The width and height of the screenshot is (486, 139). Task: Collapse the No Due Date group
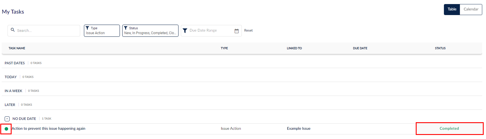pos(7,119)
